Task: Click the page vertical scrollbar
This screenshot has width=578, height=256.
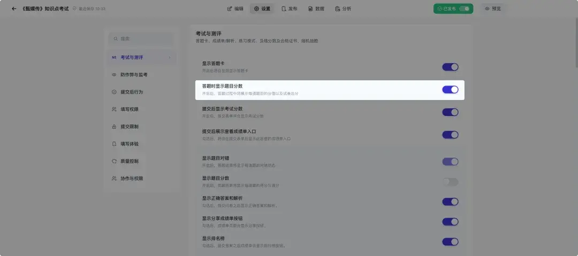Action: (576, 42)
